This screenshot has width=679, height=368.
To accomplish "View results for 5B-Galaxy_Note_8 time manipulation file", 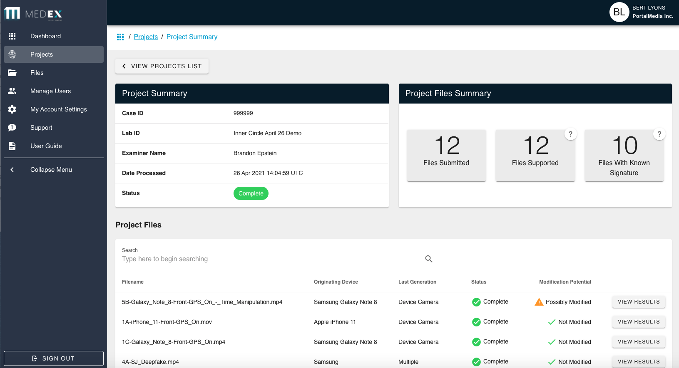I will [639, 302].
